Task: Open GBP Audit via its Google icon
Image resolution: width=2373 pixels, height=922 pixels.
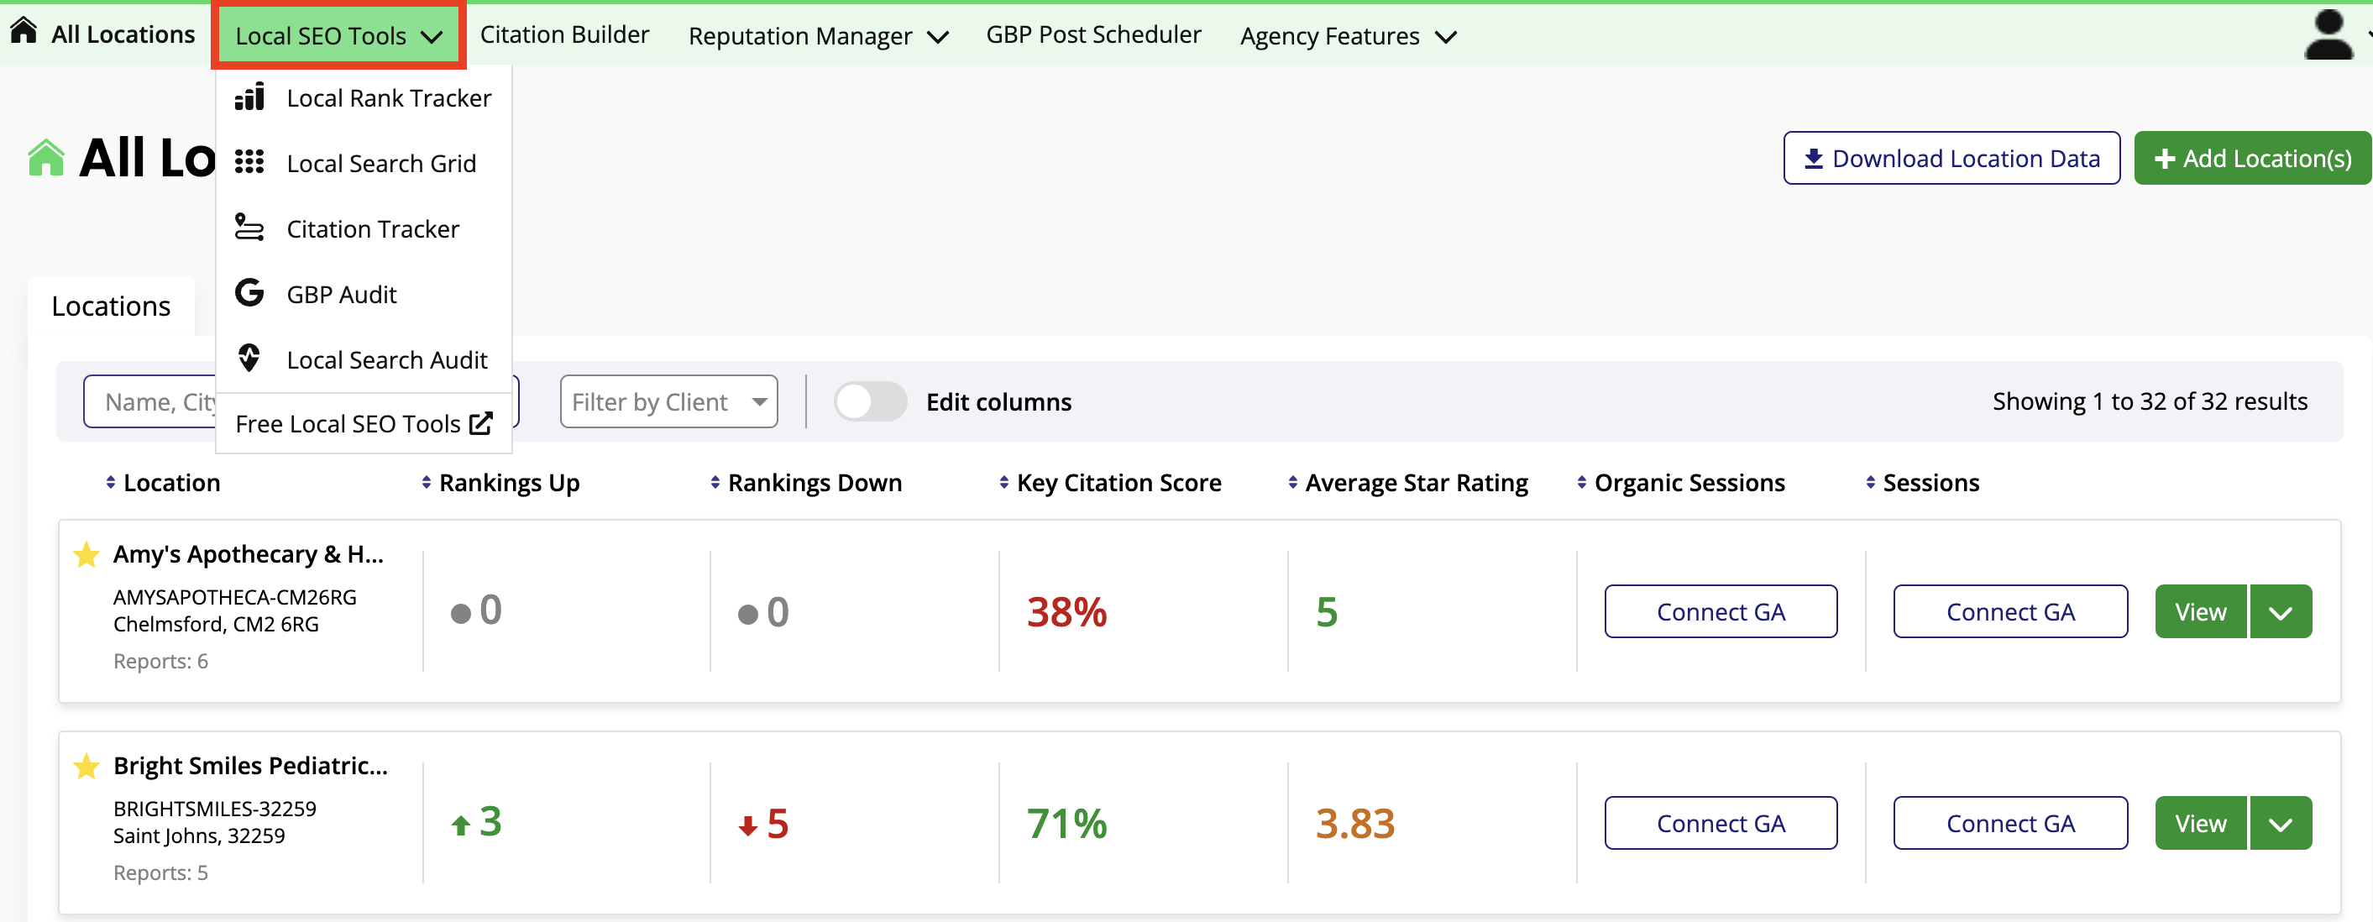Action: coord(249,293)
